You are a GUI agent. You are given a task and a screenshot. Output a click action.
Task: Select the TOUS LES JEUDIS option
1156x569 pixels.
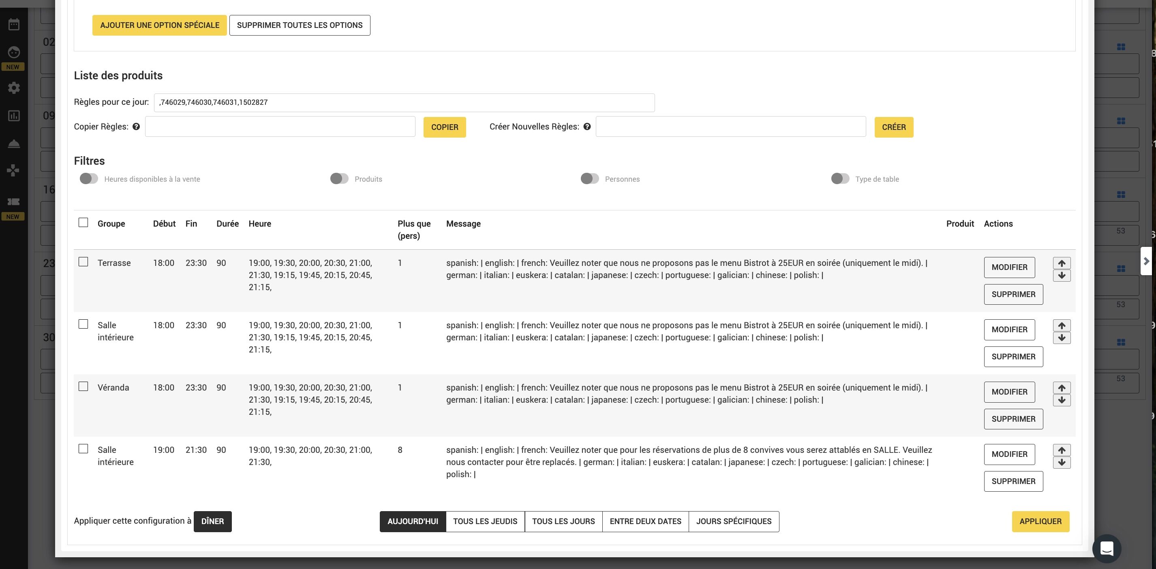485,522
